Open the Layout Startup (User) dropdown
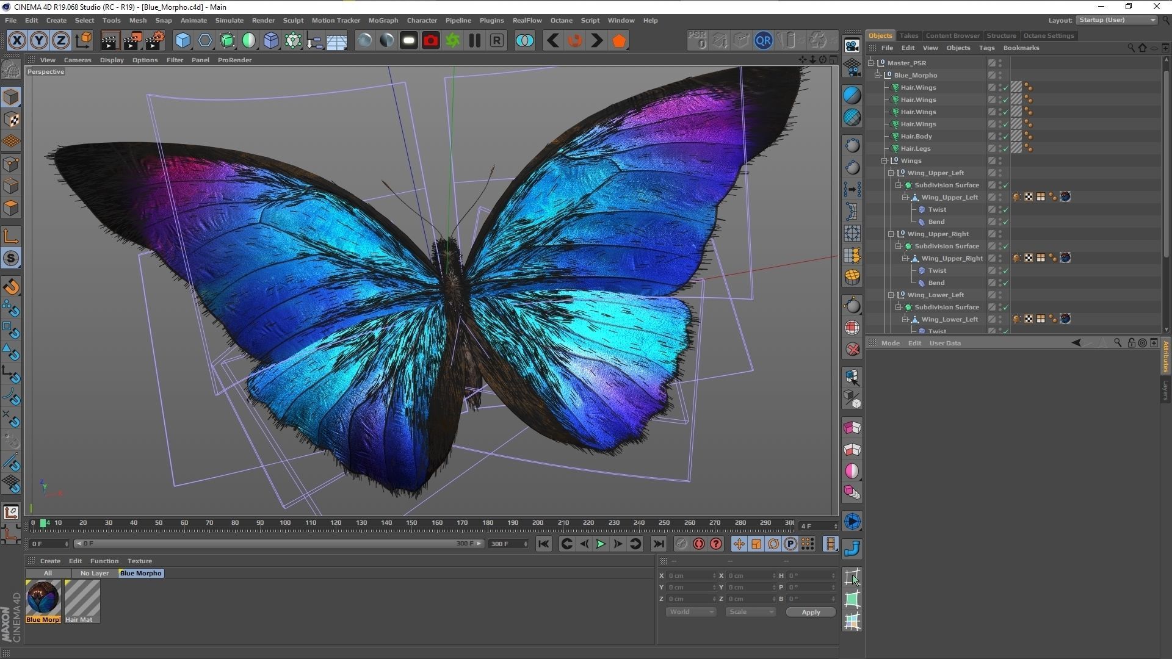The width and height of the screenshot is (1172, 659). [1116, 20]
